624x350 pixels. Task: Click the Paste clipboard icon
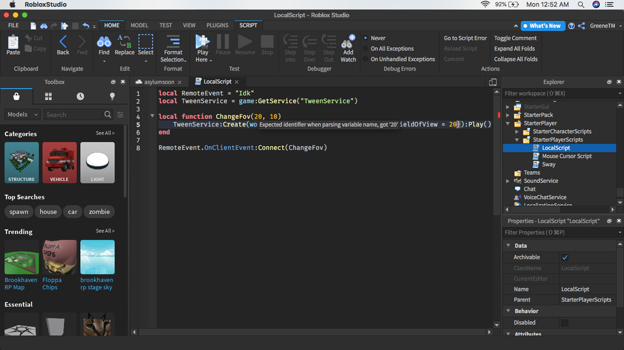[x=13, y=42]
